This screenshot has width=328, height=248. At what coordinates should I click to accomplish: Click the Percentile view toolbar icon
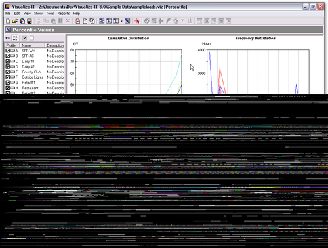tap(127, 21)
